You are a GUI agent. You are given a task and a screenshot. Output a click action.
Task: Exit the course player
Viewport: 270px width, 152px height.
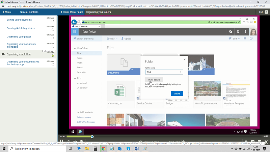tap(264, 12)
